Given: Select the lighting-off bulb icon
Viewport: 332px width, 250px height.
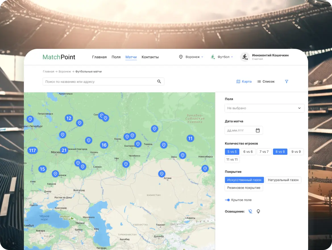Looking at the screenshot, I should tap(250, 211).
